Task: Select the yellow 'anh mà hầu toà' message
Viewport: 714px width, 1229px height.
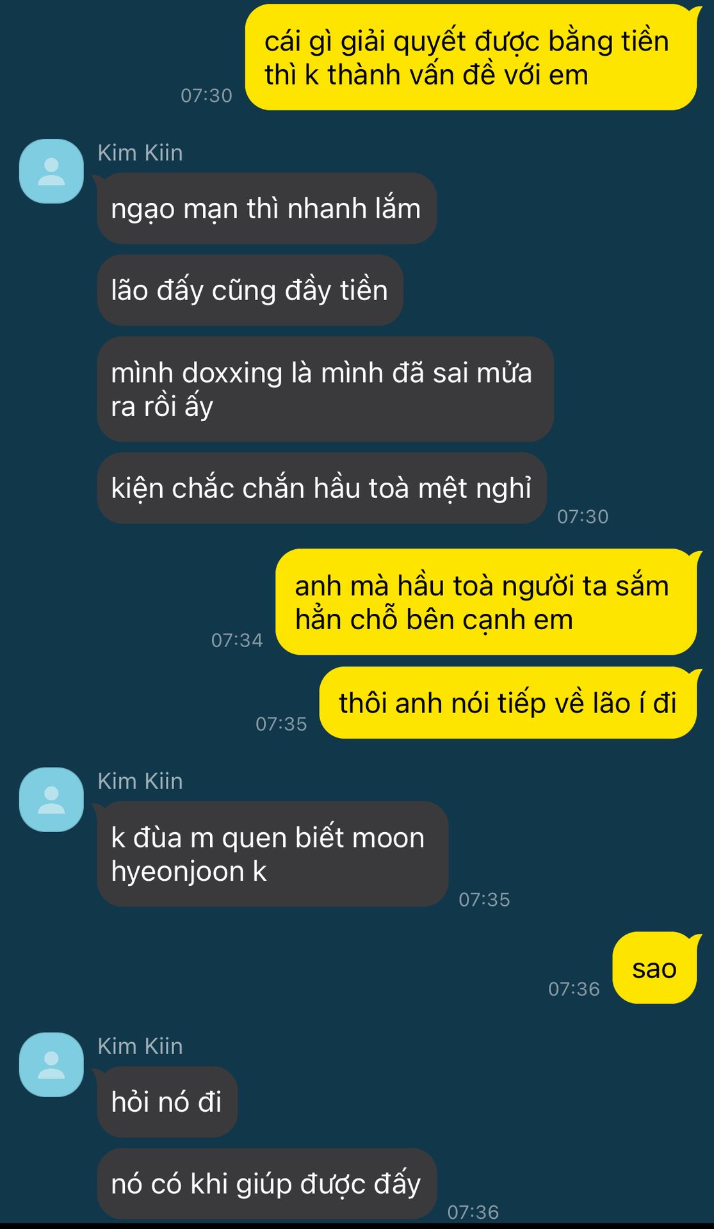Action: [x=487, y=602]
